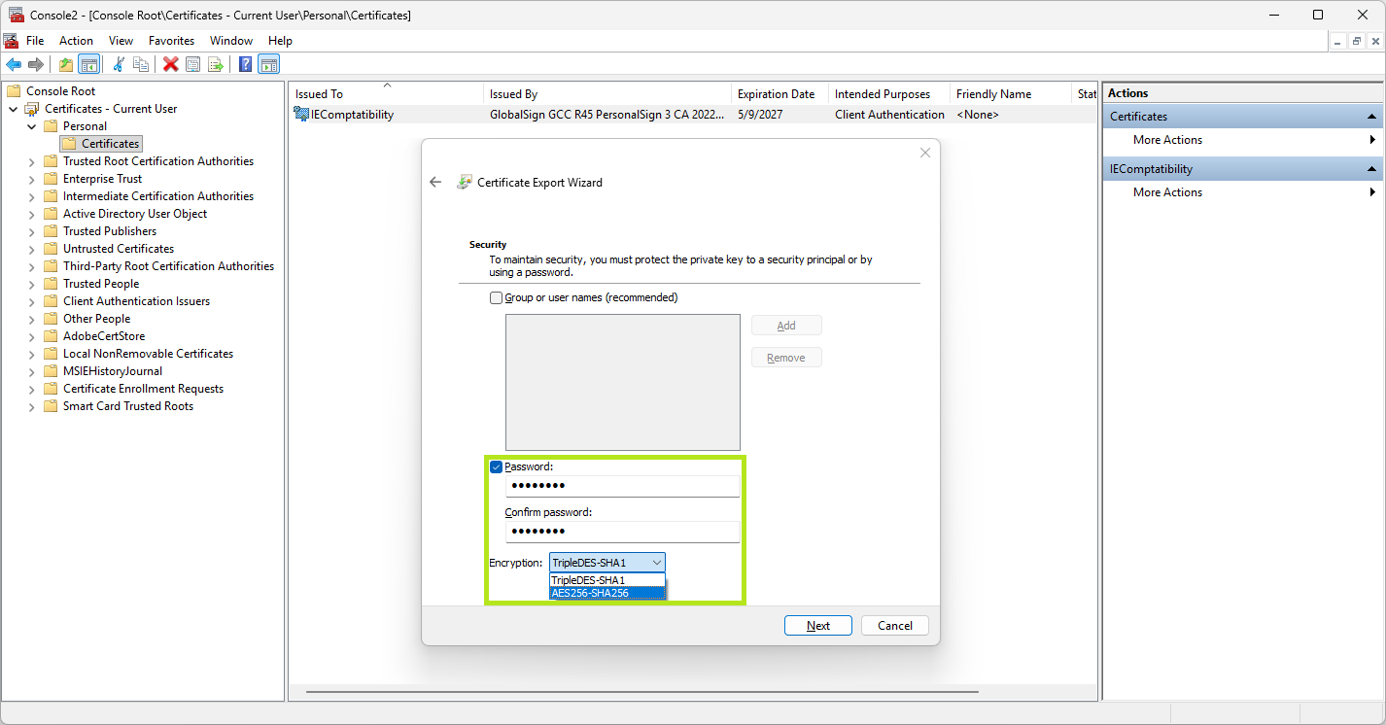Open the Favorites menu
This screenshot has width=1386, height=725.
click(x=171, y=41)
